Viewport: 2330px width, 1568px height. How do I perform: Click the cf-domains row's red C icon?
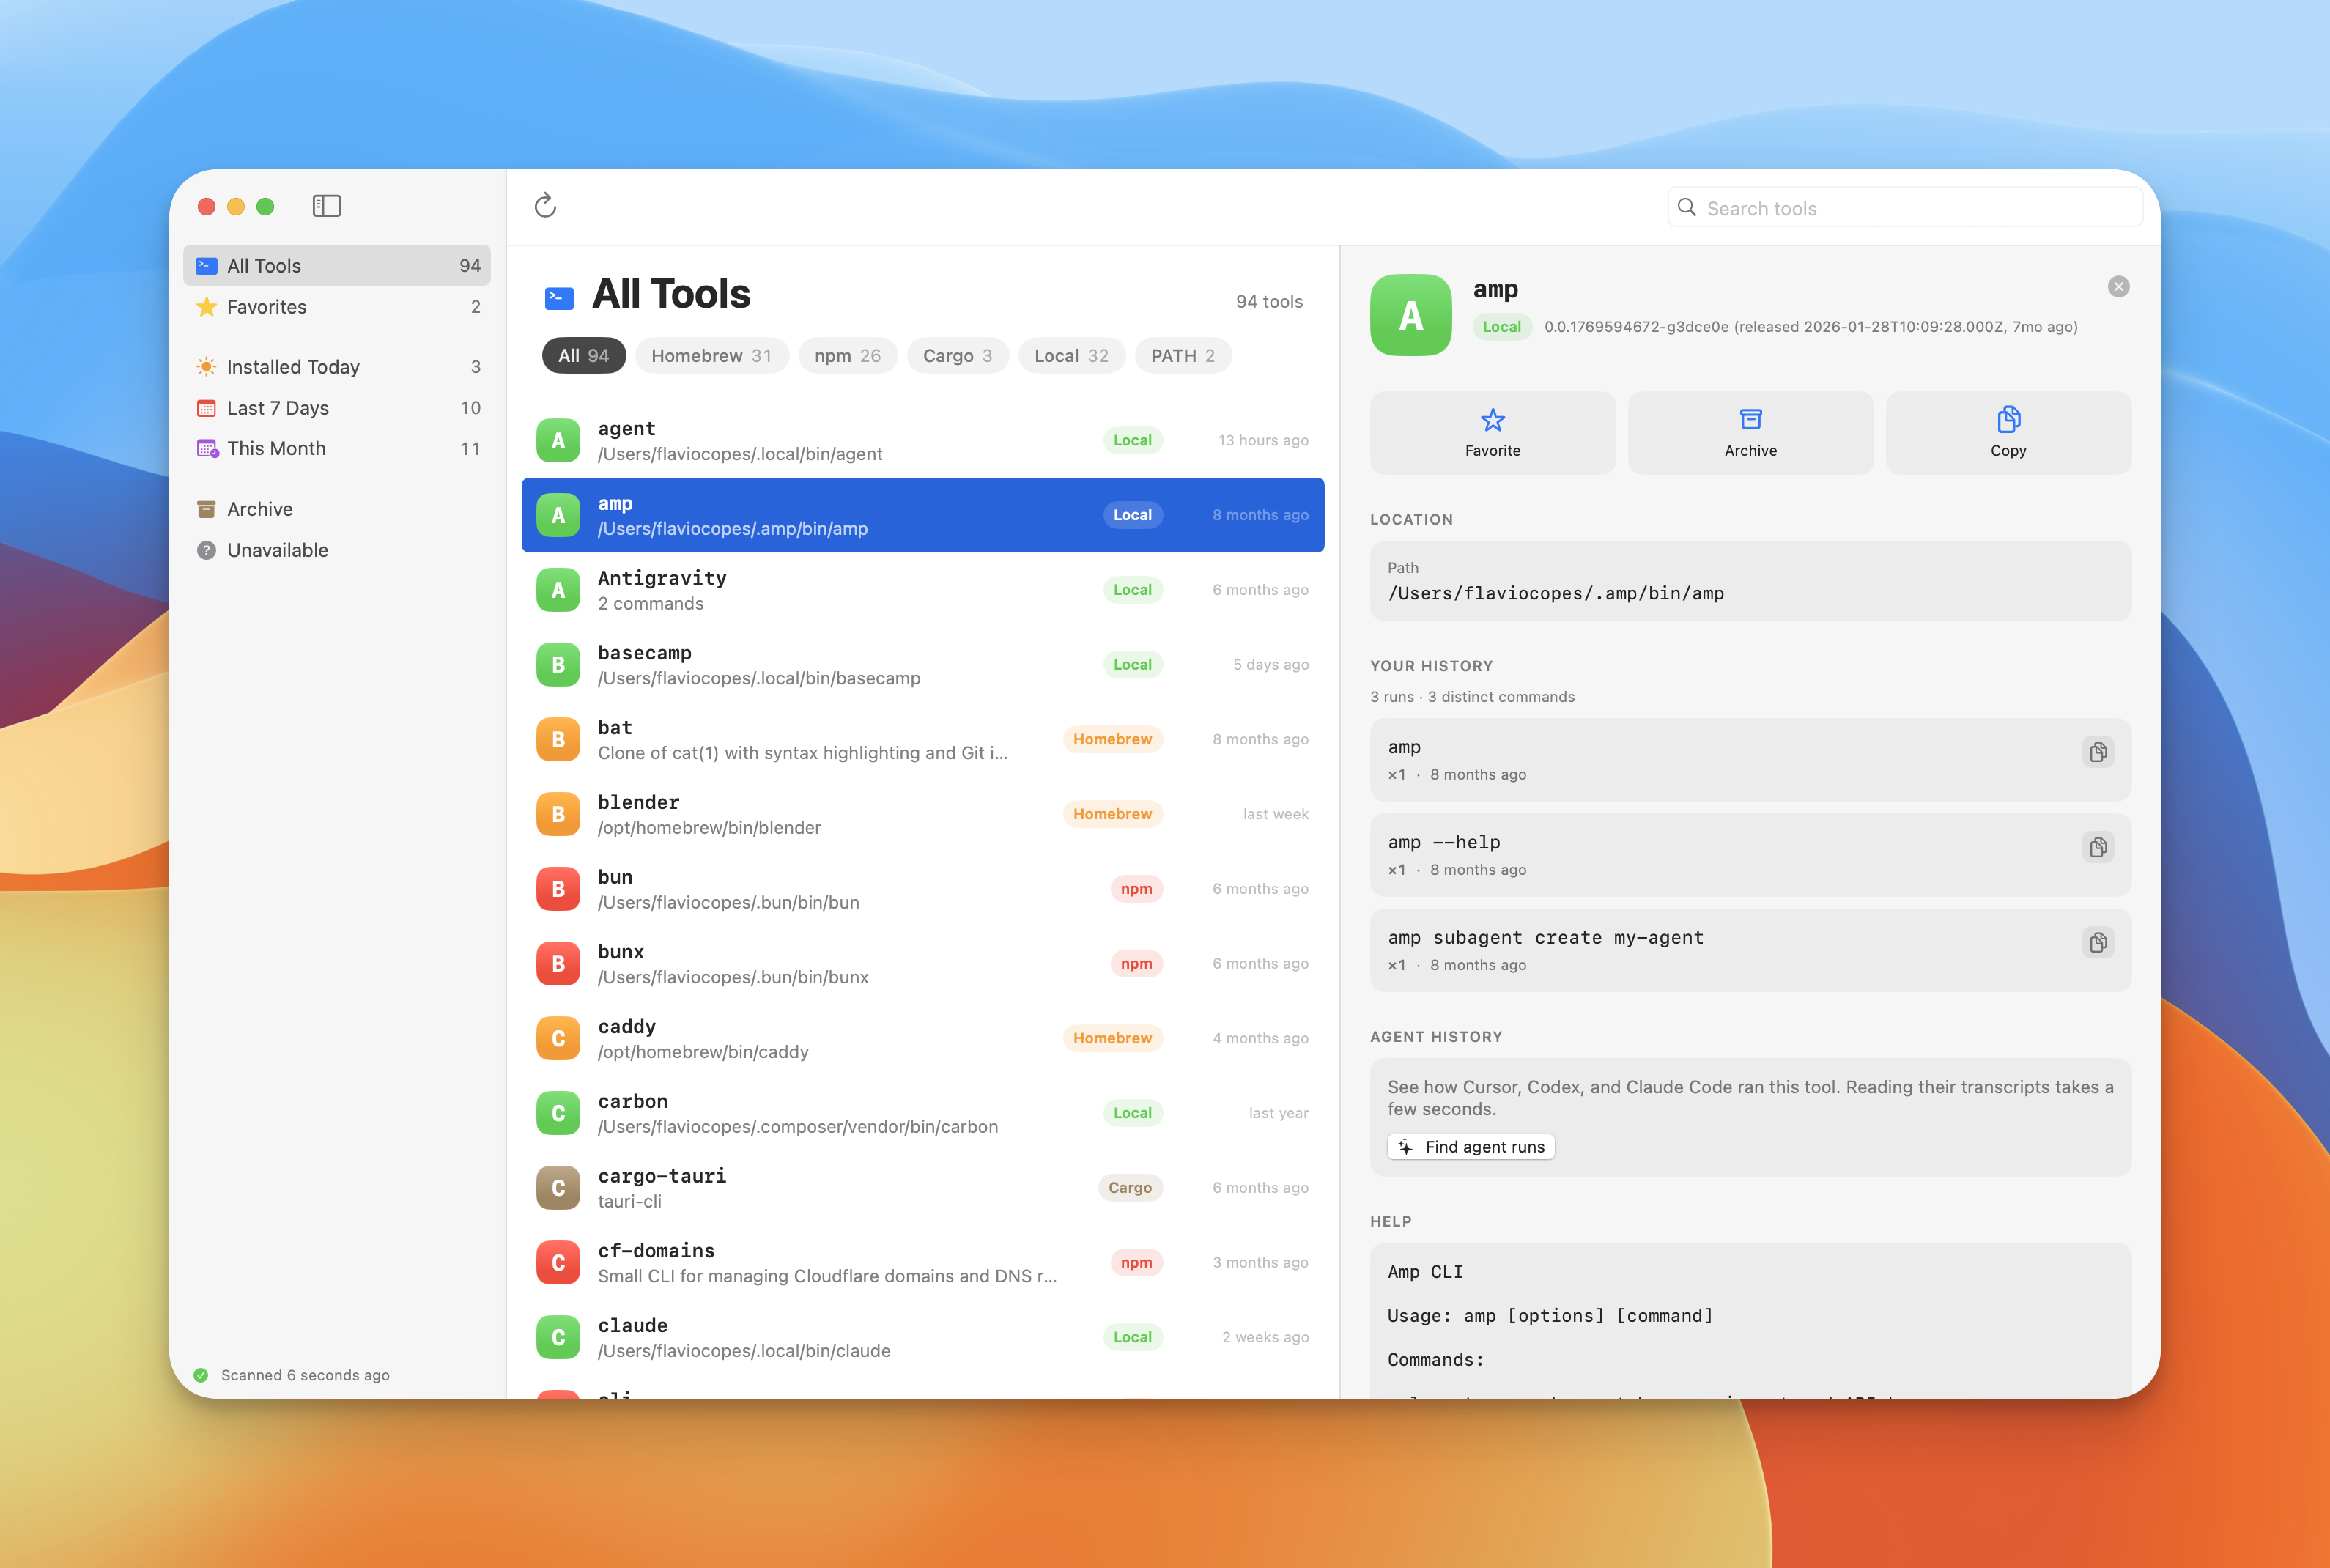point(558,1263)
